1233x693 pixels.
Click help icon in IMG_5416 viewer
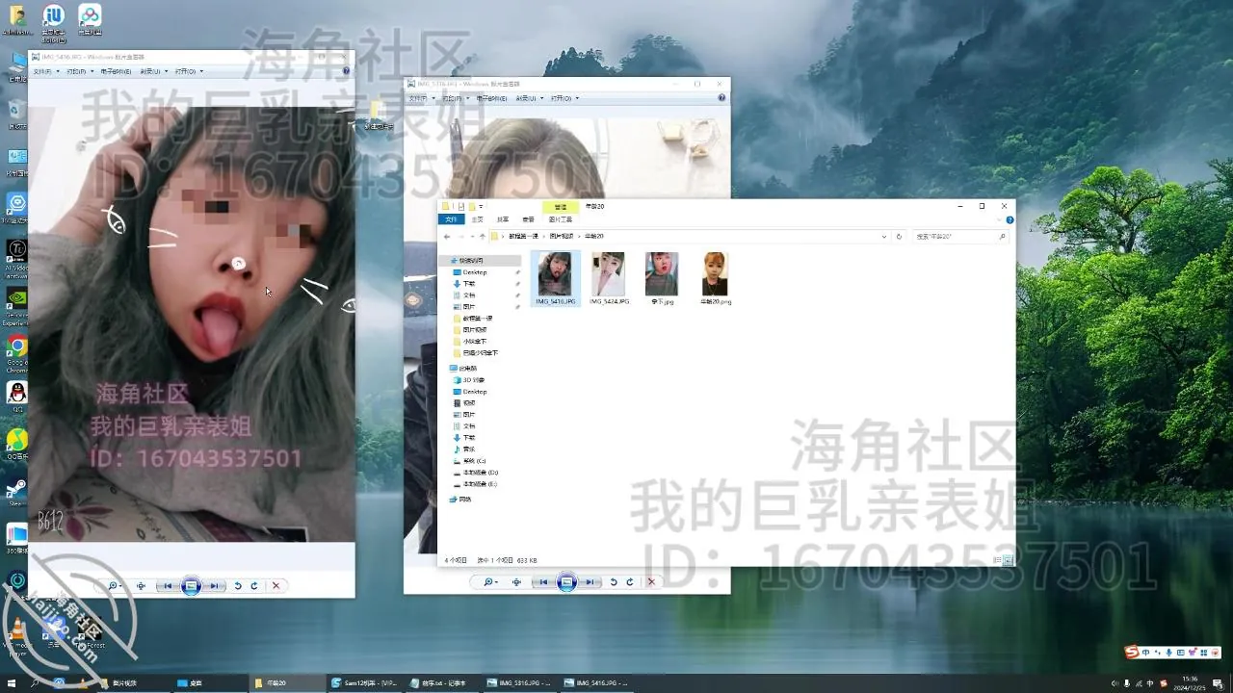(x=345, y=71)
